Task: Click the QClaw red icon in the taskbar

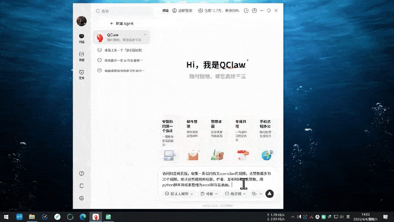Action: pos(96,217)
